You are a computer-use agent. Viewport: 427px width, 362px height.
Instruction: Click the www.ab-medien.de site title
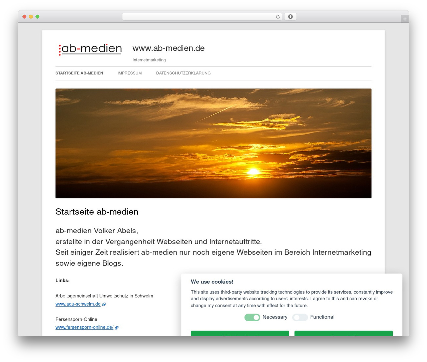tap(168, 48)
